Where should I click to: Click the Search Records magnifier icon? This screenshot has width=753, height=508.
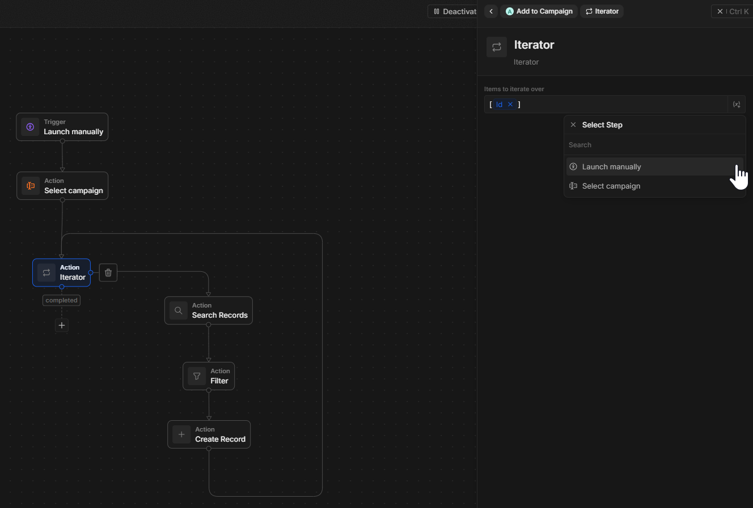(x=179, y=310)
